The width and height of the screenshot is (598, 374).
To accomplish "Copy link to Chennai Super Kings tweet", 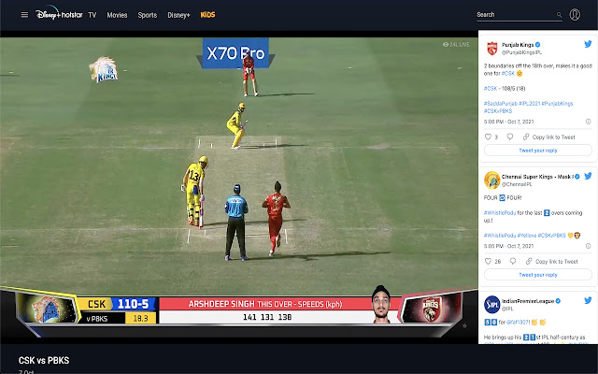I will coord(552,262).
